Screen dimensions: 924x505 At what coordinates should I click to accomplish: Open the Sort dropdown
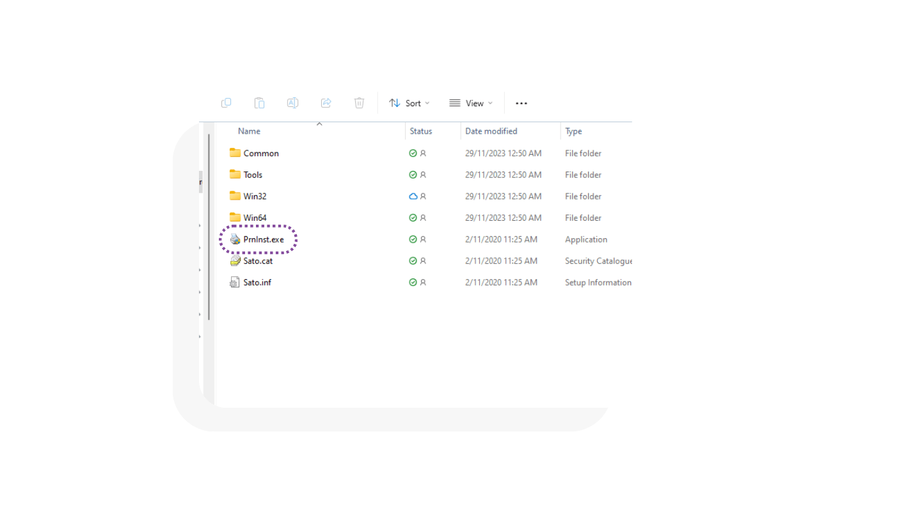tap(409, 102)
